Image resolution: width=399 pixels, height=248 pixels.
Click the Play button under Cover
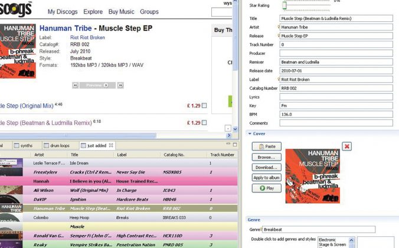click(266, 188)
